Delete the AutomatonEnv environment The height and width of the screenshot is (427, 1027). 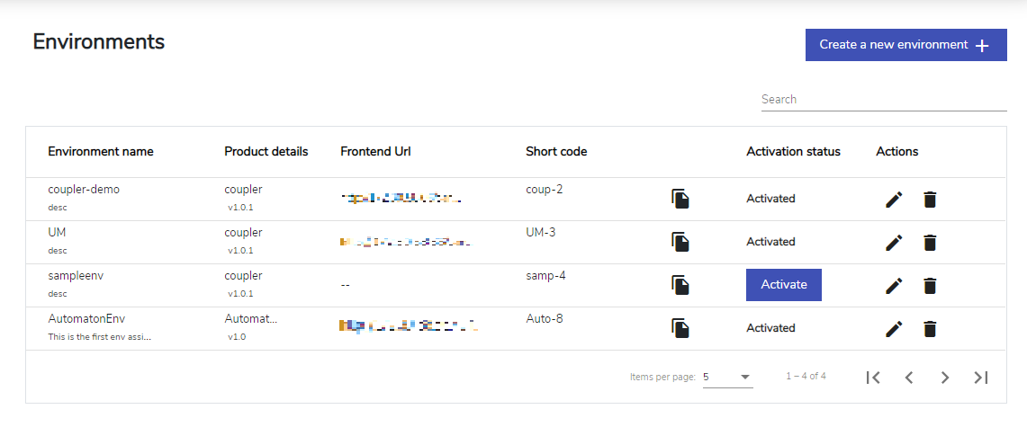point(930,329)
